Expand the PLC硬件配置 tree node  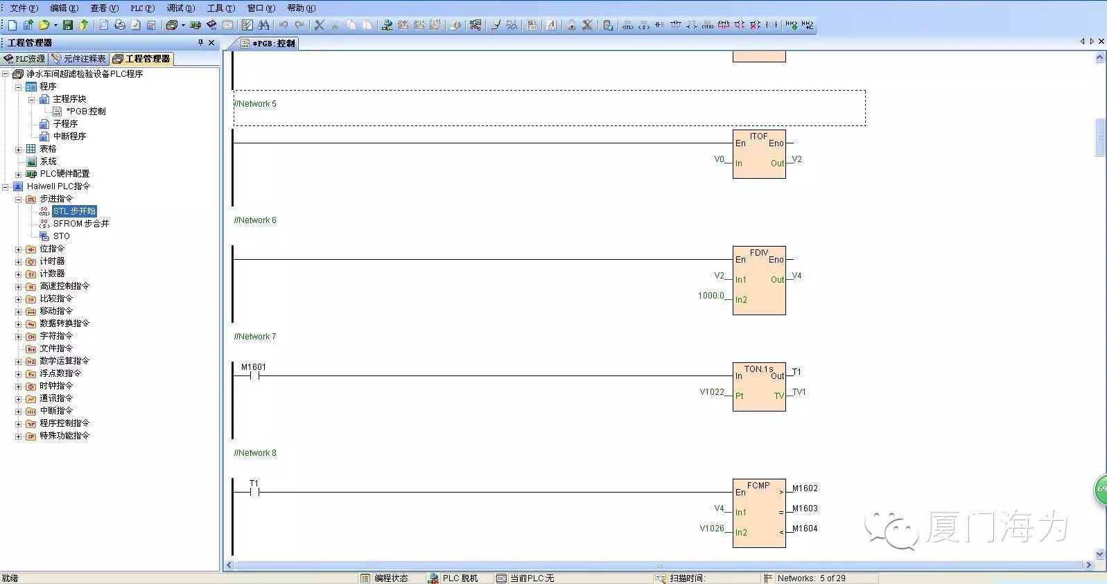point(19,175)
